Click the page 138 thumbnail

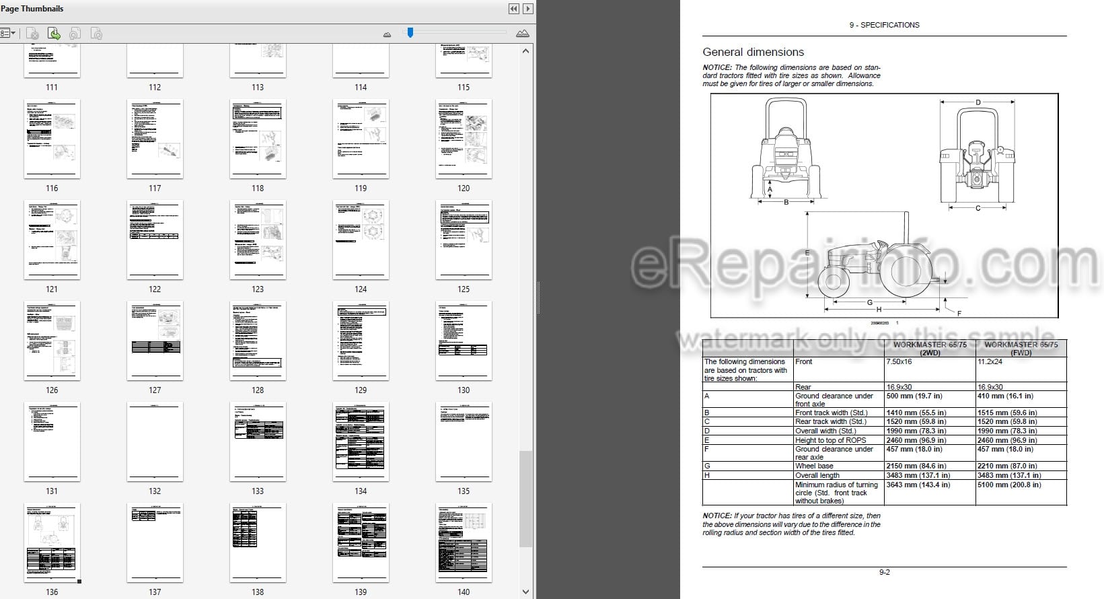[258, 542]
